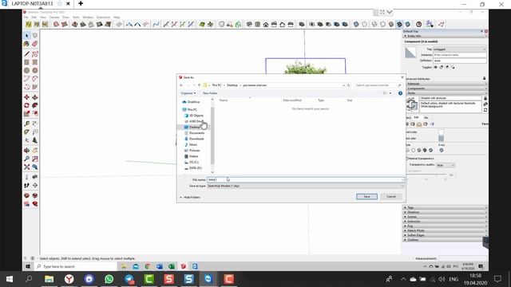Toggle the X-ray face style button
Viewport: 511px width, 287px height.
[442, 151]
